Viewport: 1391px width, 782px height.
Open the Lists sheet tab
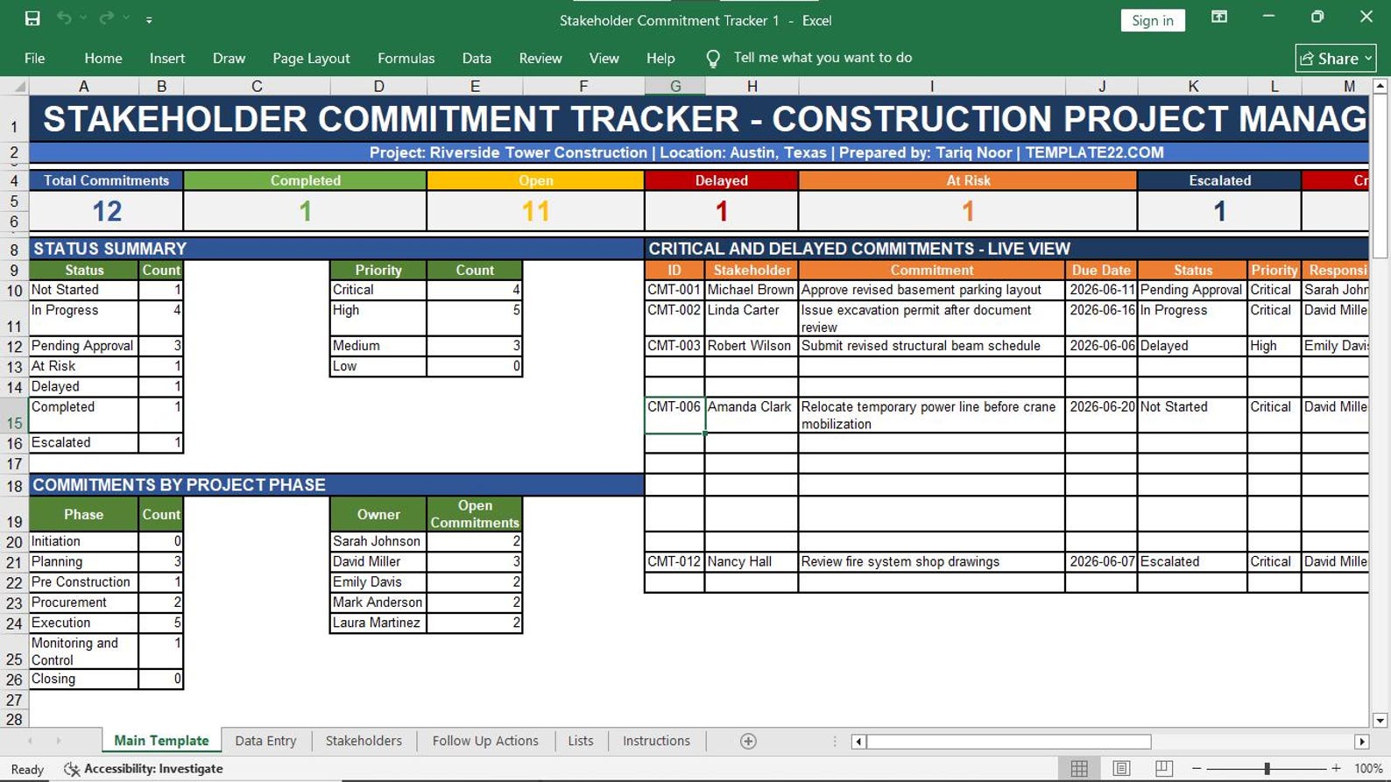point(580,741)
